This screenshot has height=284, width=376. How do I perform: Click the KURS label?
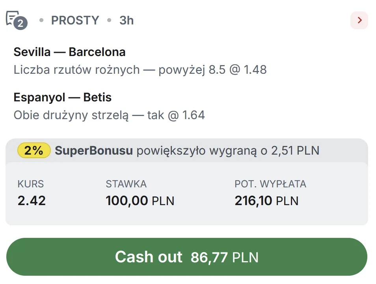point(31,184)
